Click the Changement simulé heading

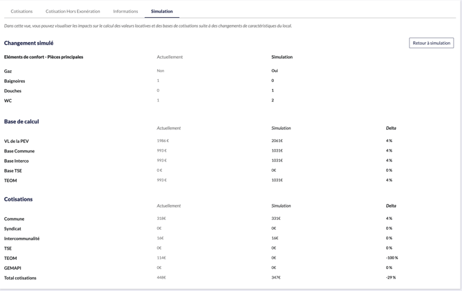click(x=28, y=43)
